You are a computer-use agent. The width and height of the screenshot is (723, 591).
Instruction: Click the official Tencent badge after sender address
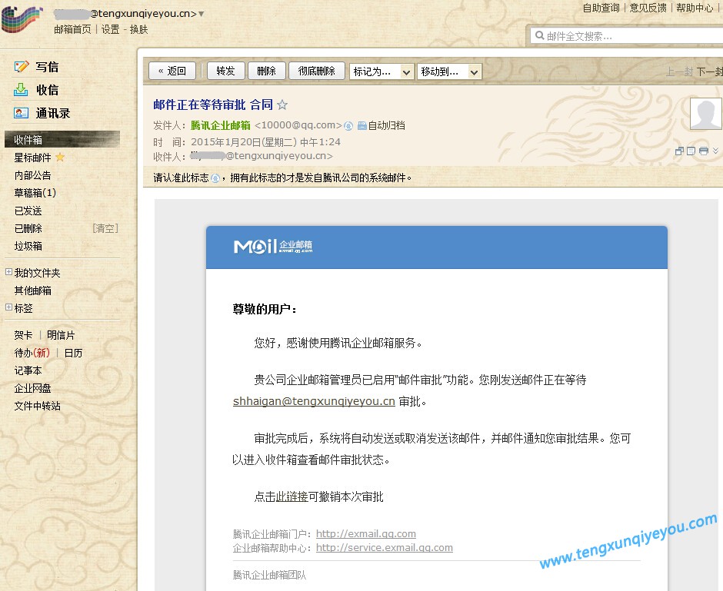coord(348,126)
